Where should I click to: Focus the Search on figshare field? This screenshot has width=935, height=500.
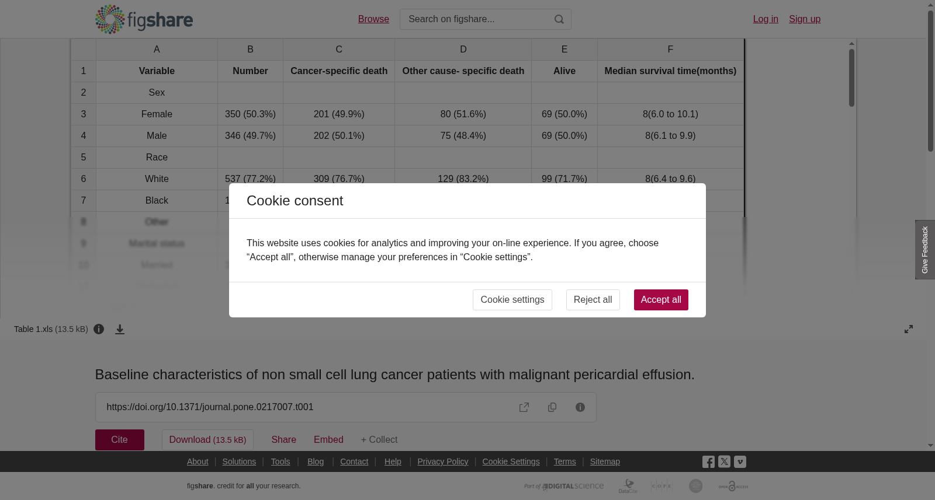click(476, 19)
